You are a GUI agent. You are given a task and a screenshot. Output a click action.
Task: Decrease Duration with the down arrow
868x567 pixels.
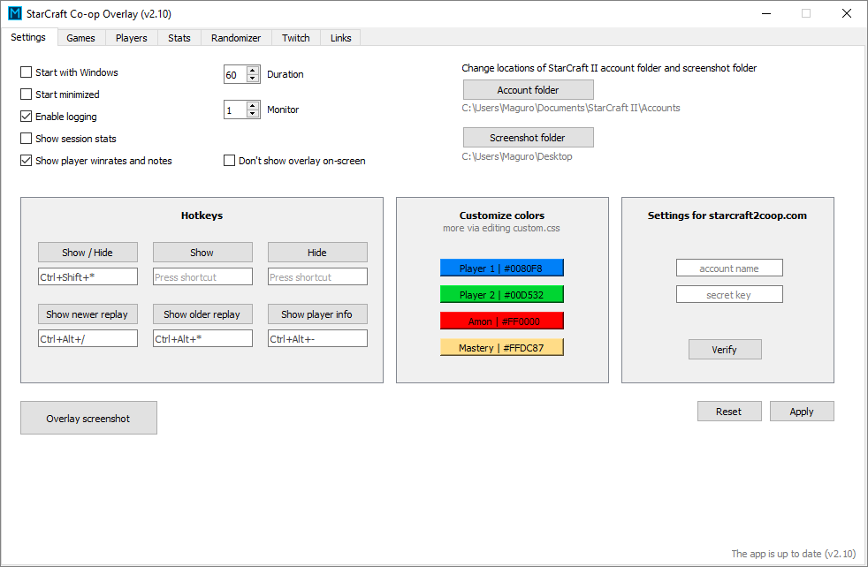point(253,78)
